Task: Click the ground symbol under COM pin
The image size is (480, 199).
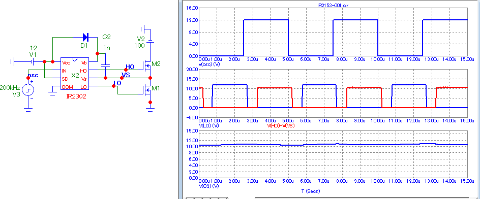Action: (53, 92)
